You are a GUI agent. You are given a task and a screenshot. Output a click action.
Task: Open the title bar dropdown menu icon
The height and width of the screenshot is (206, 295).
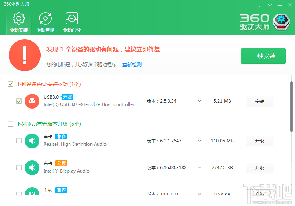[270, 4]
